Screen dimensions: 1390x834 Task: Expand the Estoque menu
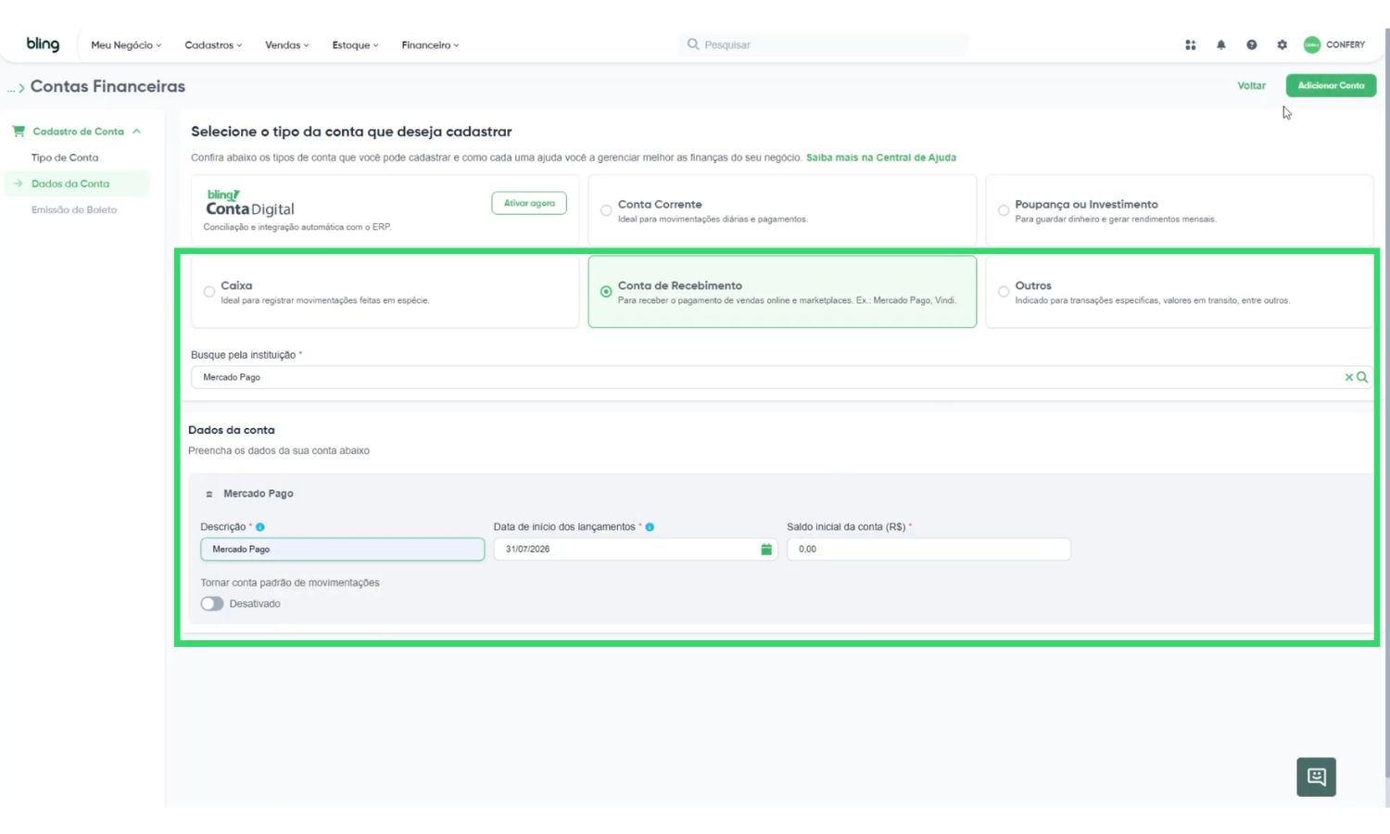(356, 45)
